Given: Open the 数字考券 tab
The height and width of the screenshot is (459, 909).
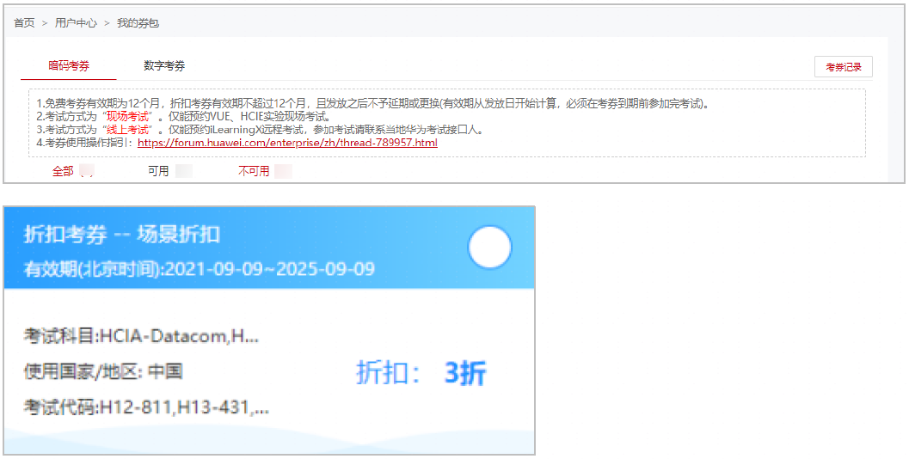Looking at the screenshot, I should 164,65.
